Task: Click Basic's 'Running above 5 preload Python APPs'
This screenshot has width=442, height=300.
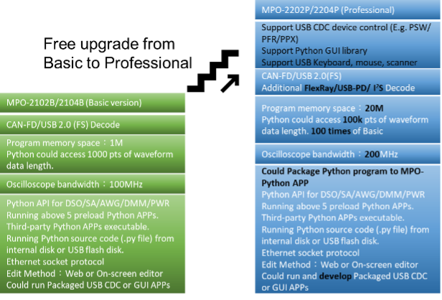Action: coord(83,215)
